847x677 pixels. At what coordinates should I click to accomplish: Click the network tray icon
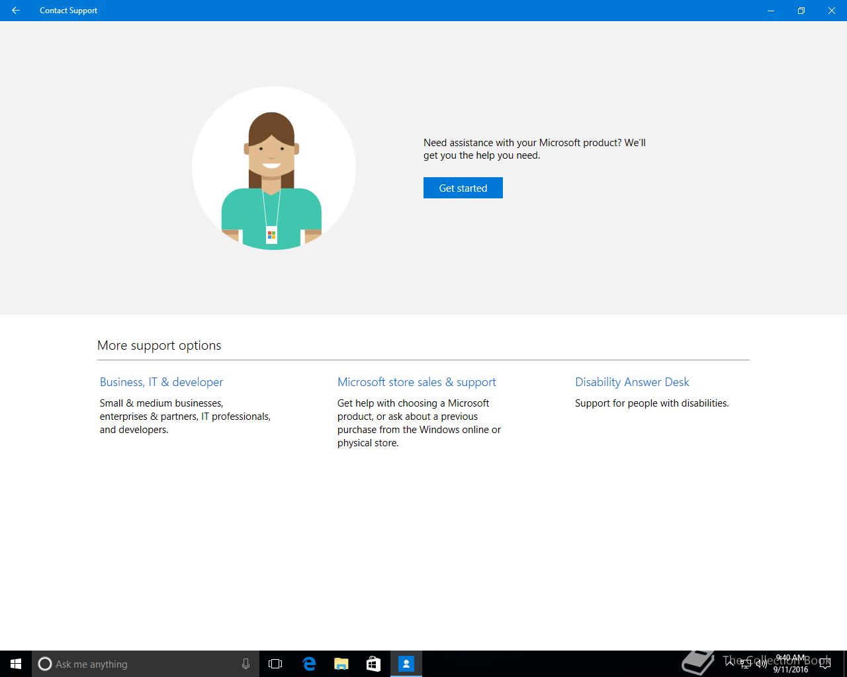point(746,664)
